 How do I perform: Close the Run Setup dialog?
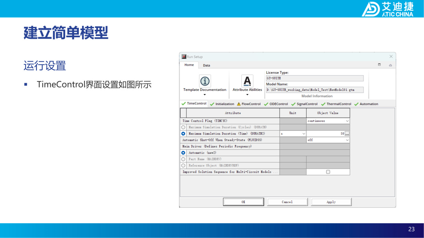(x=391, y=56)
